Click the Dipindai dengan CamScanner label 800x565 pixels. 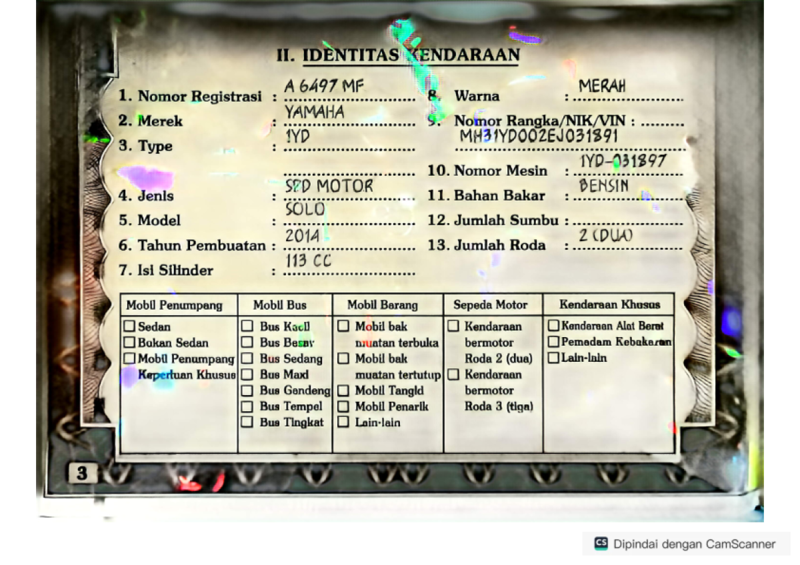[x=694, y=544]
